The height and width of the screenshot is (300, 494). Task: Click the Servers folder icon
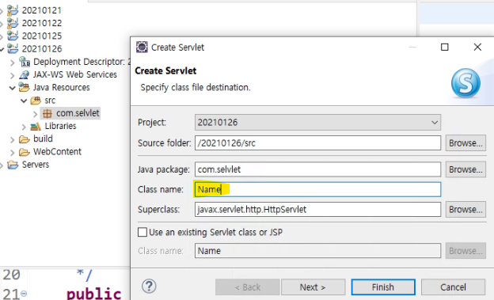(13, 165)
